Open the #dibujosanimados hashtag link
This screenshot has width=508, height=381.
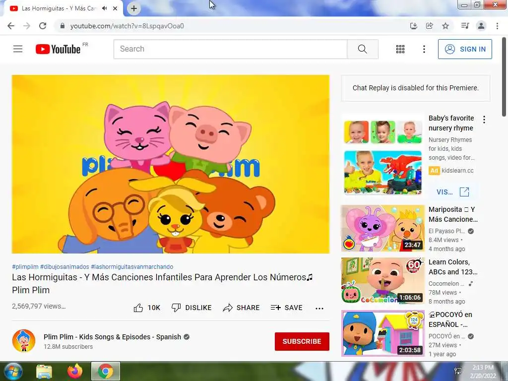(x=64, y=266)
